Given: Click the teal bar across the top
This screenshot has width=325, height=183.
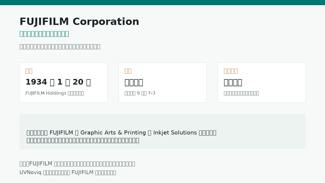Looking at the screenshot, I should pos(162,2).
